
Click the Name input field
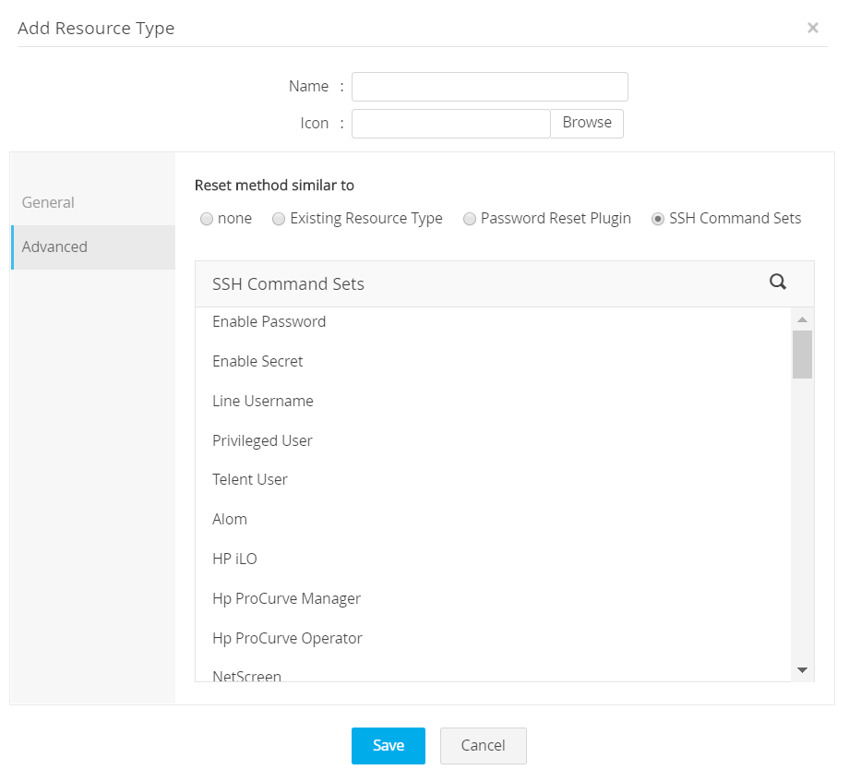point(489,87)
